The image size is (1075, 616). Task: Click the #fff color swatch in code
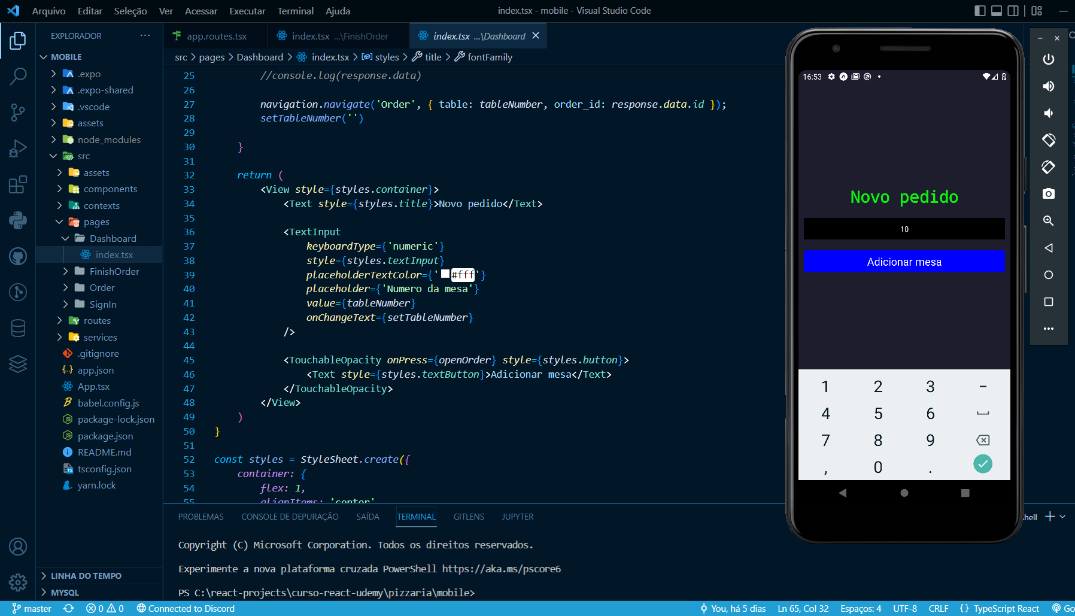click(446, 274)
